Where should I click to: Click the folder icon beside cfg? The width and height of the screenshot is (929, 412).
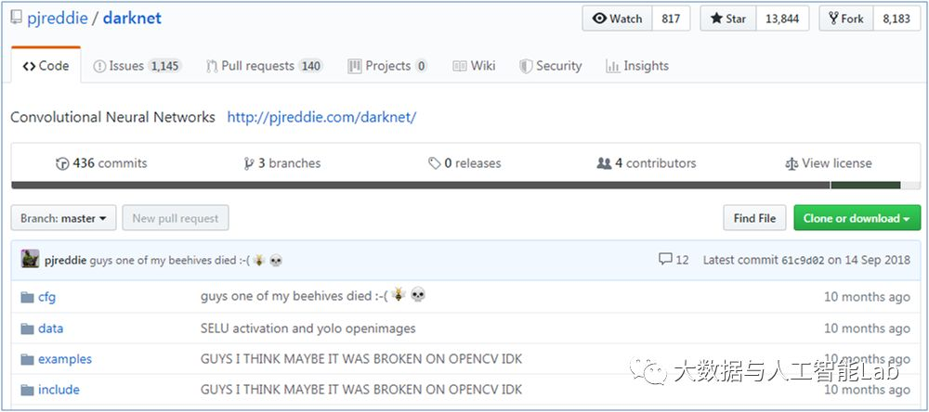(27, 297)
